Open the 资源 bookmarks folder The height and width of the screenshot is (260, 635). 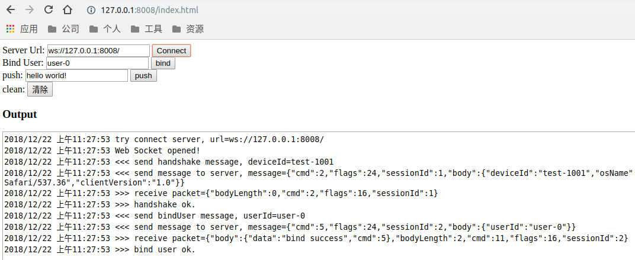click(x=188, y=28)
